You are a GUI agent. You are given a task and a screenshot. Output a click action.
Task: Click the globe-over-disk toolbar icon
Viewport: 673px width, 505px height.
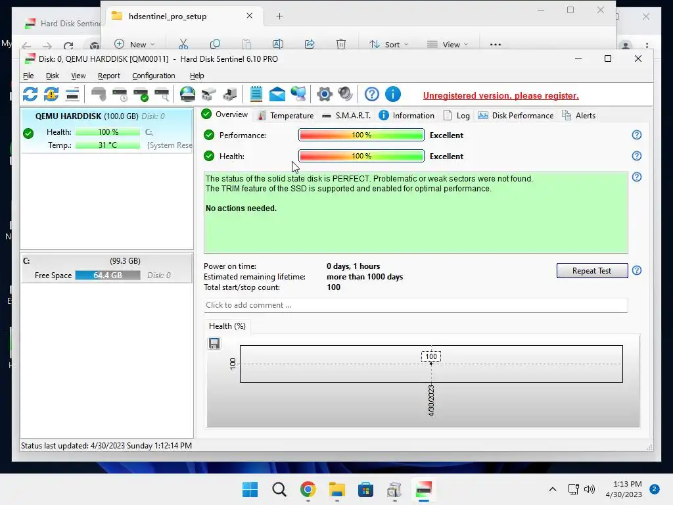[187, 94]
